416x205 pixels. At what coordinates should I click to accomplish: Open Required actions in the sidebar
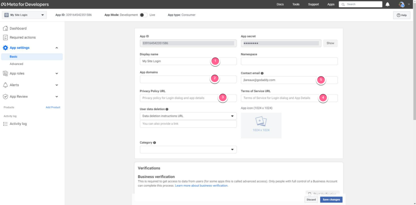point(23,37)
